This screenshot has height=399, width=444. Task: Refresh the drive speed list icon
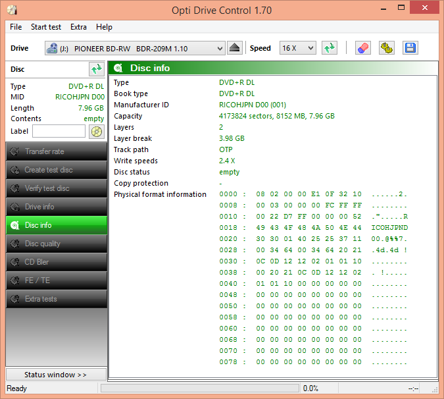coord(330,48)
